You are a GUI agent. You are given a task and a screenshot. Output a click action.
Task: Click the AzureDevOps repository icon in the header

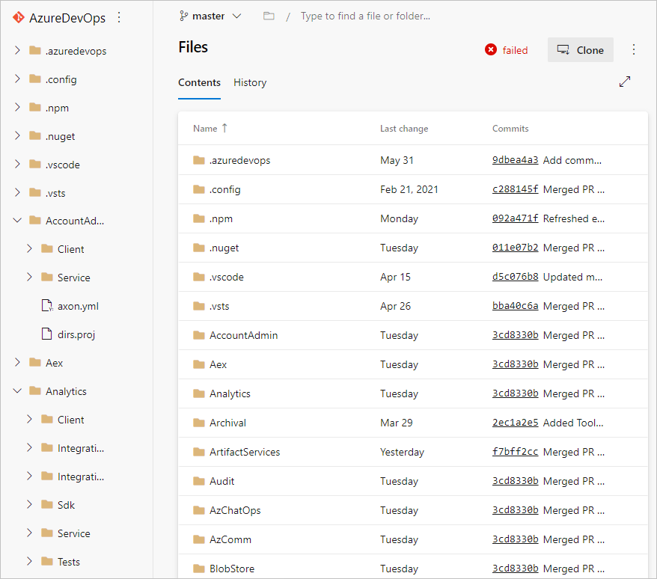coord(19,18)
